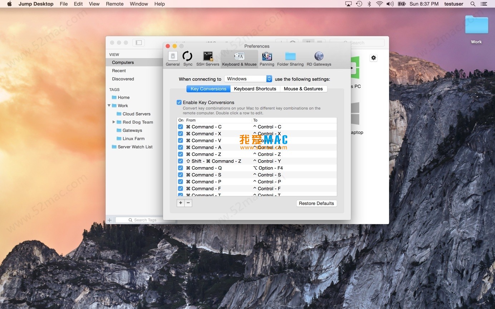
Task: Switch to the Keyboard Shortcuts tab
Action: [255, 89]
